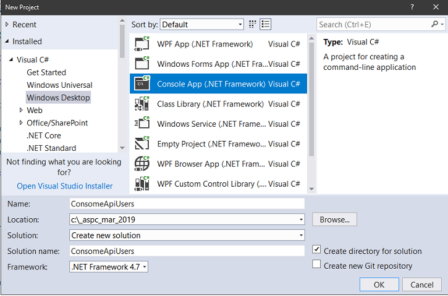Expand the Web tree node
Screen dimensions: 448x296
click(21, 110)
